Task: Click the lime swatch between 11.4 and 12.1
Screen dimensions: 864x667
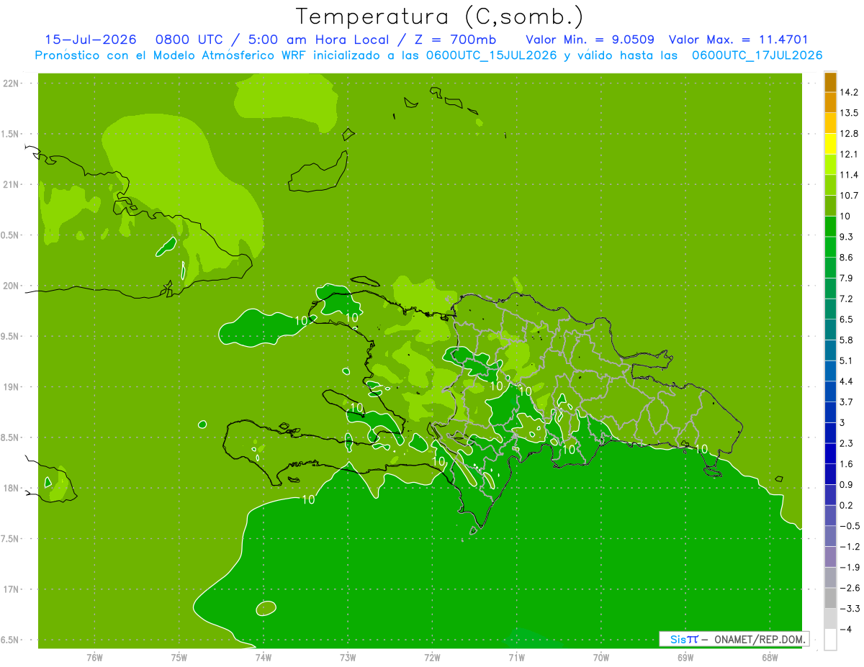Action: click(x=830, y=165)
